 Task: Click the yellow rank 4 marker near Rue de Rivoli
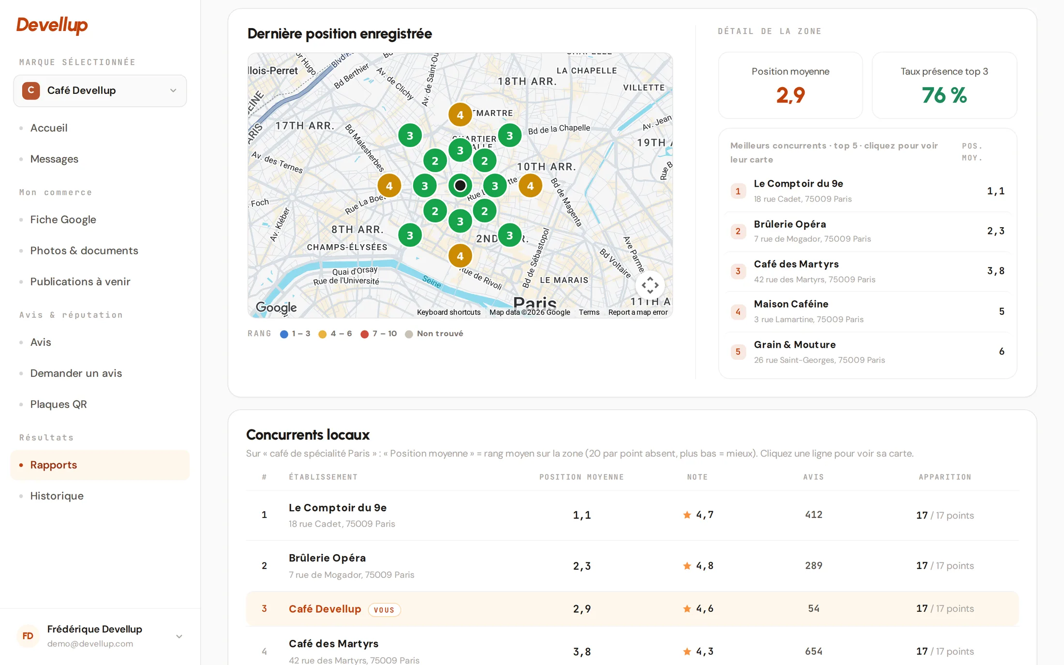click(460, 256)
